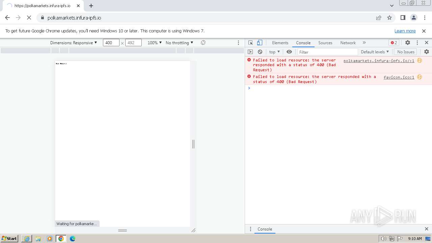Share this page icon in address bar
Image resolution: width=432 pixels, height=243 pixels.
point(379,18)
